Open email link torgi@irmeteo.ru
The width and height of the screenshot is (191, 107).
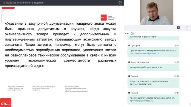pyautogui.click(x=144, y=101)
